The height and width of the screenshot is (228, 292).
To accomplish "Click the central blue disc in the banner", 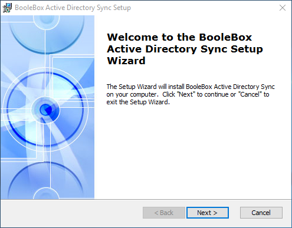I will click(x=45, y=110).
